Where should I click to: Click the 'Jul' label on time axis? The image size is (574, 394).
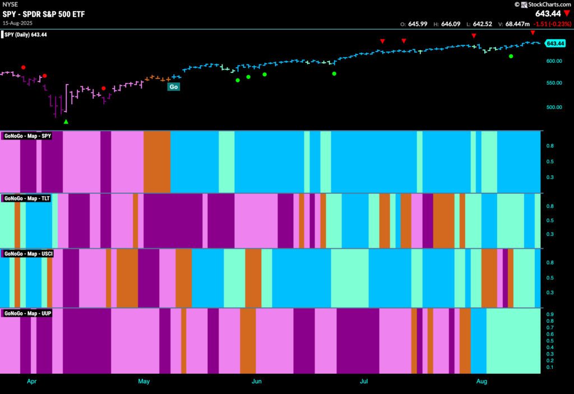364,381
